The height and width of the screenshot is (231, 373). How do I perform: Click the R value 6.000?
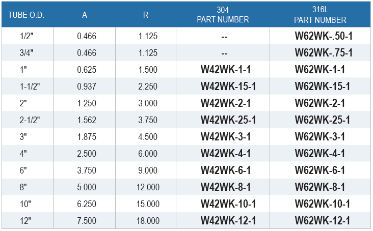coord(148,153)
